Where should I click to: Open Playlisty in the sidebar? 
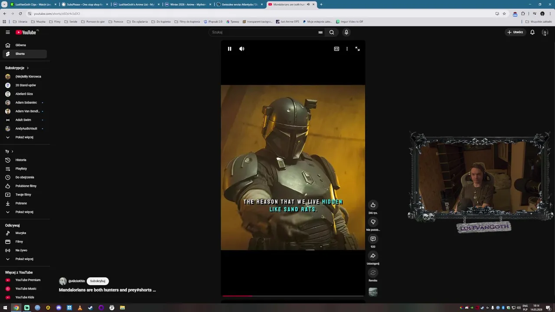(x=24, y=169)
